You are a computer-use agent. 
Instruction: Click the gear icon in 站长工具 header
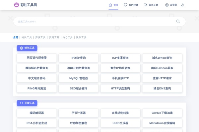[22, 48]
